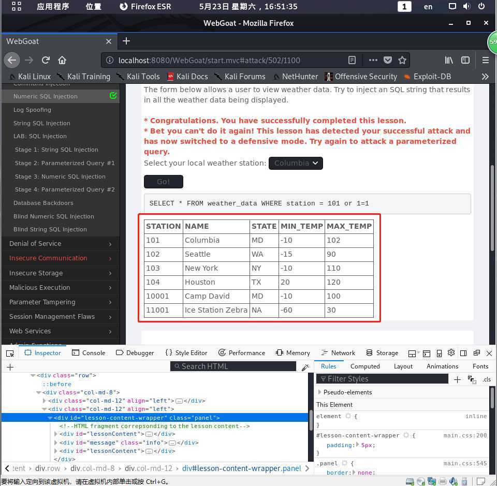Toggle .cls class panel
Viewport: 497px width, 486px height.
click(487, 379)
